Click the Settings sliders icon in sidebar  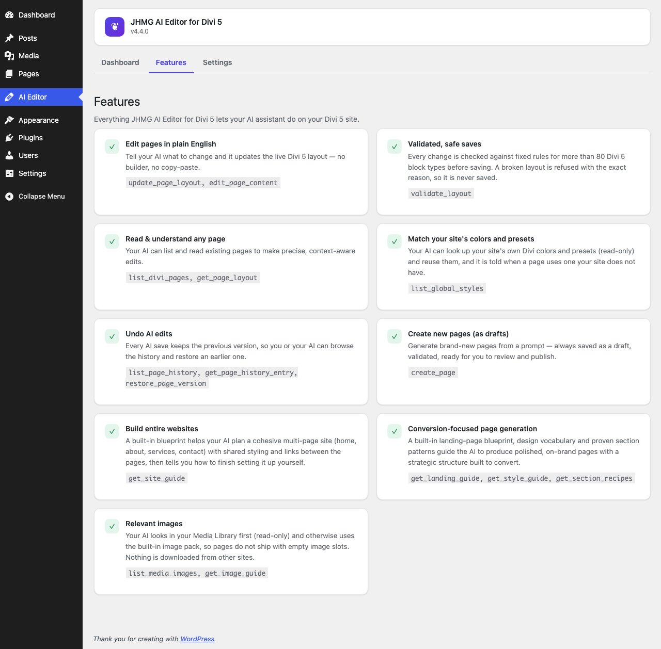(9, 173)
